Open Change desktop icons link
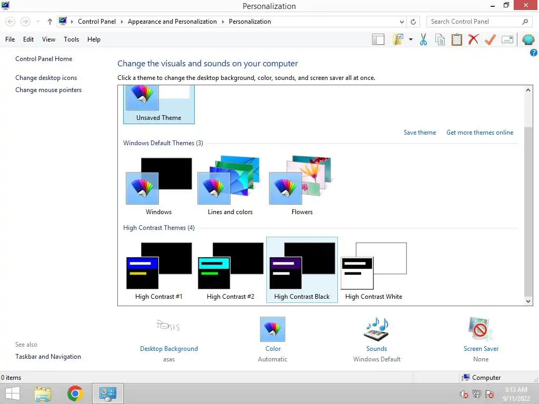This screenshot has width=539, height=404. (46, 78)
